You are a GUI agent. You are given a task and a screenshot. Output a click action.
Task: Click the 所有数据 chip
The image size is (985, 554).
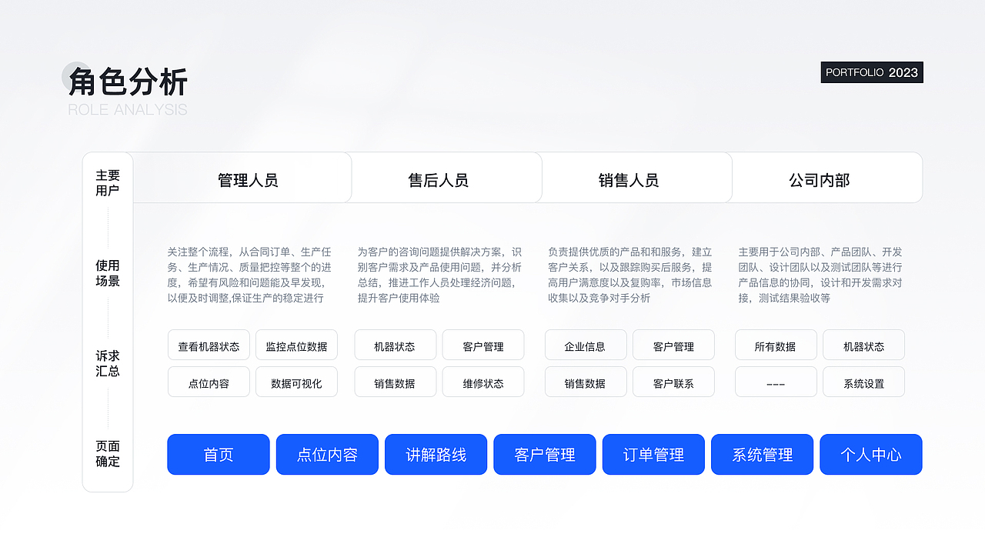tap(776, 345)
